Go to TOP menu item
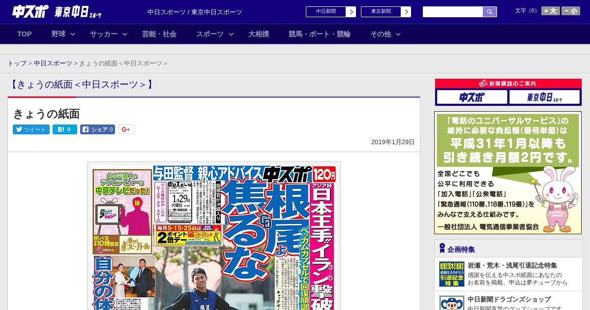Viewport: 590px width, 310px height. pos(25,34)
